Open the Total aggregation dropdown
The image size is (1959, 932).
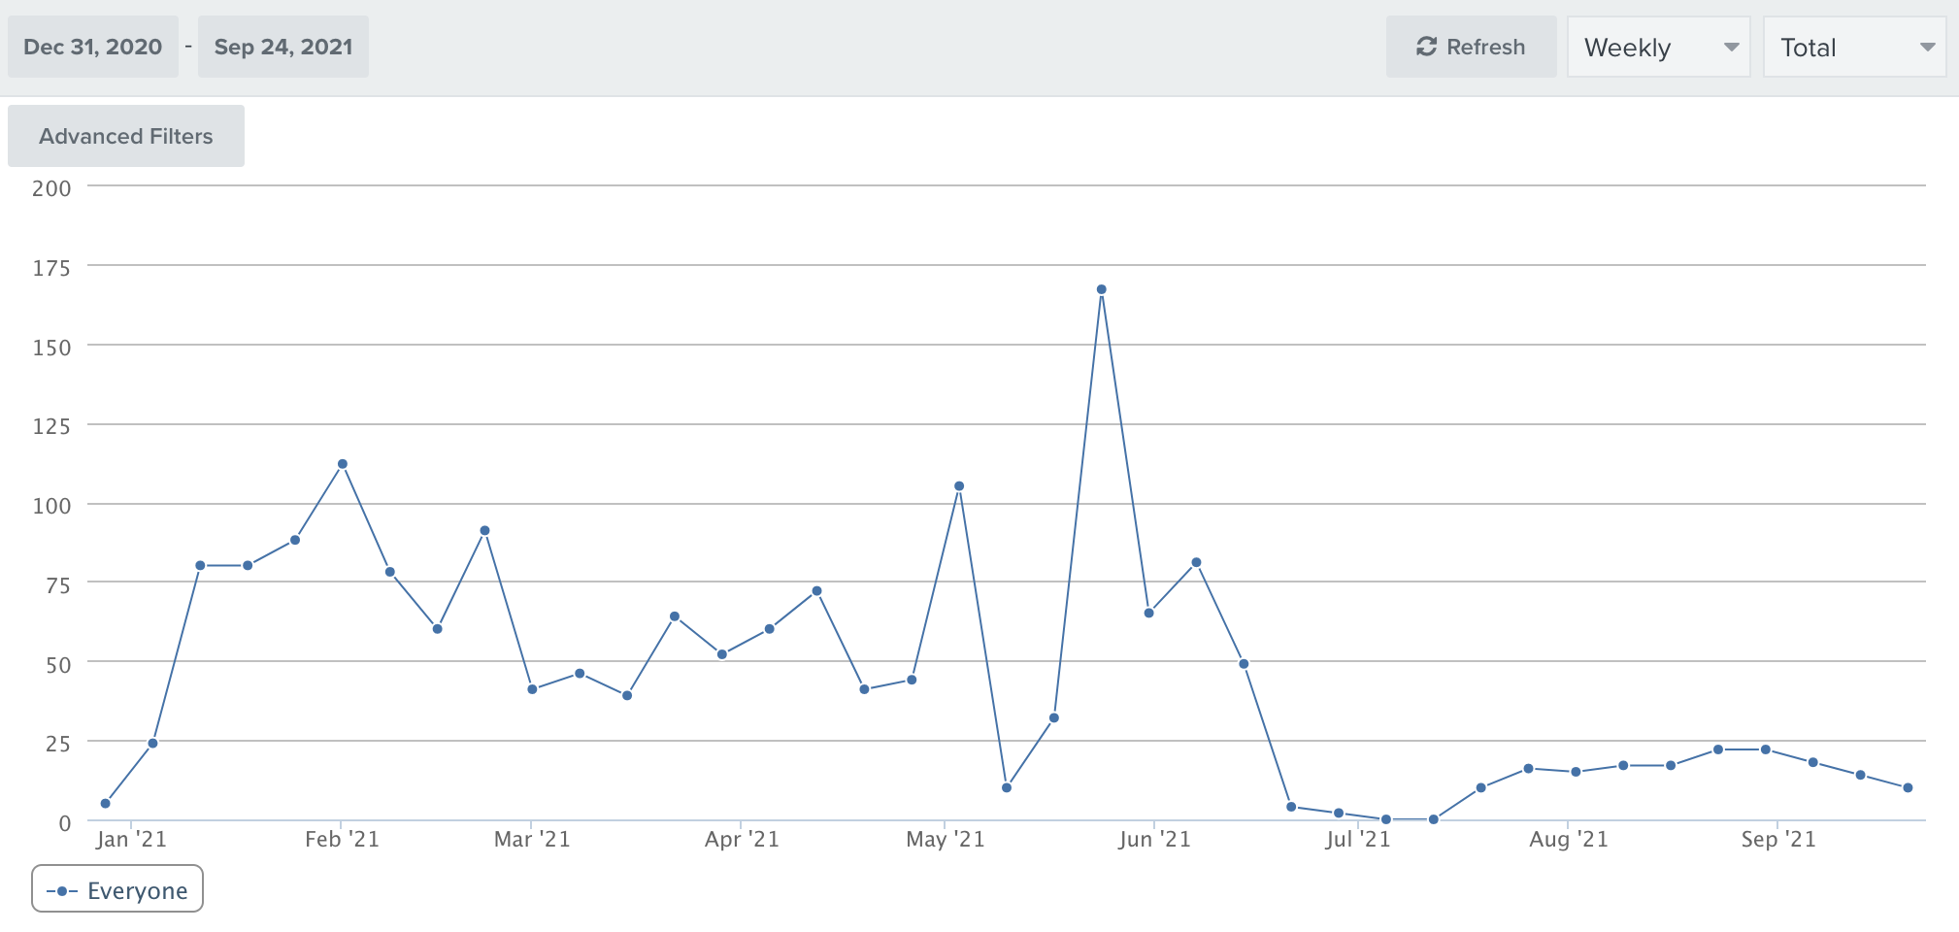click(x=1854, y=47)
